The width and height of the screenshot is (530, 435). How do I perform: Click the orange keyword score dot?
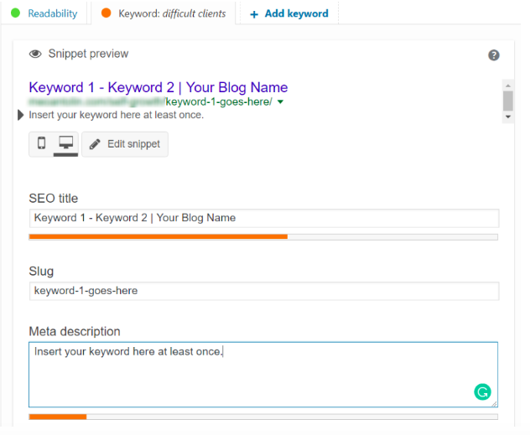pos(108,13)
